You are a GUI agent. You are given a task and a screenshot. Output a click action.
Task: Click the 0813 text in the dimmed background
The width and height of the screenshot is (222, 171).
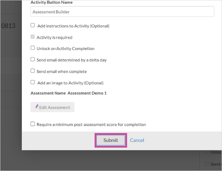tap(8, 26)
